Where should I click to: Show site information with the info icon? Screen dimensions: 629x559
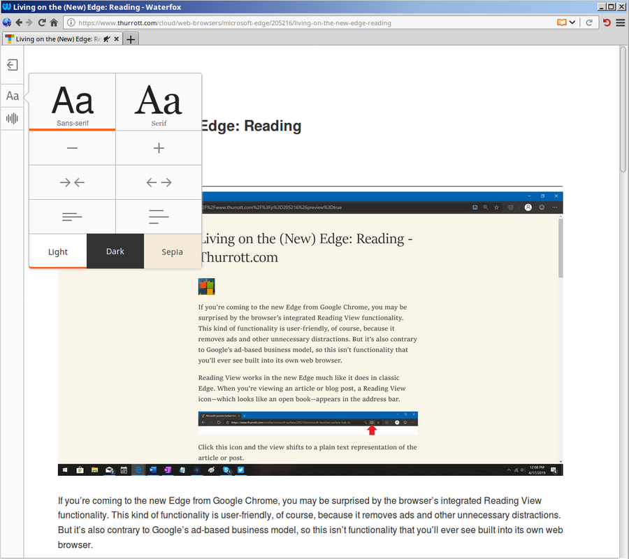pyautogui.click(x=71, y=22)
